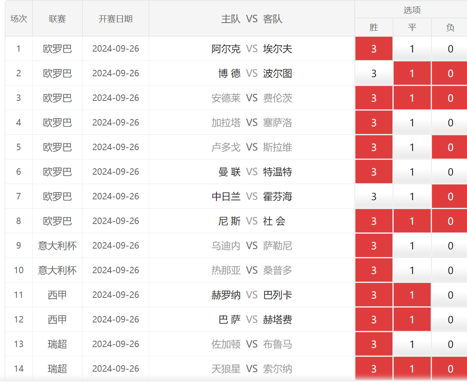
Task: Click the 主队 VS 客队 column header
Action: 252,19
